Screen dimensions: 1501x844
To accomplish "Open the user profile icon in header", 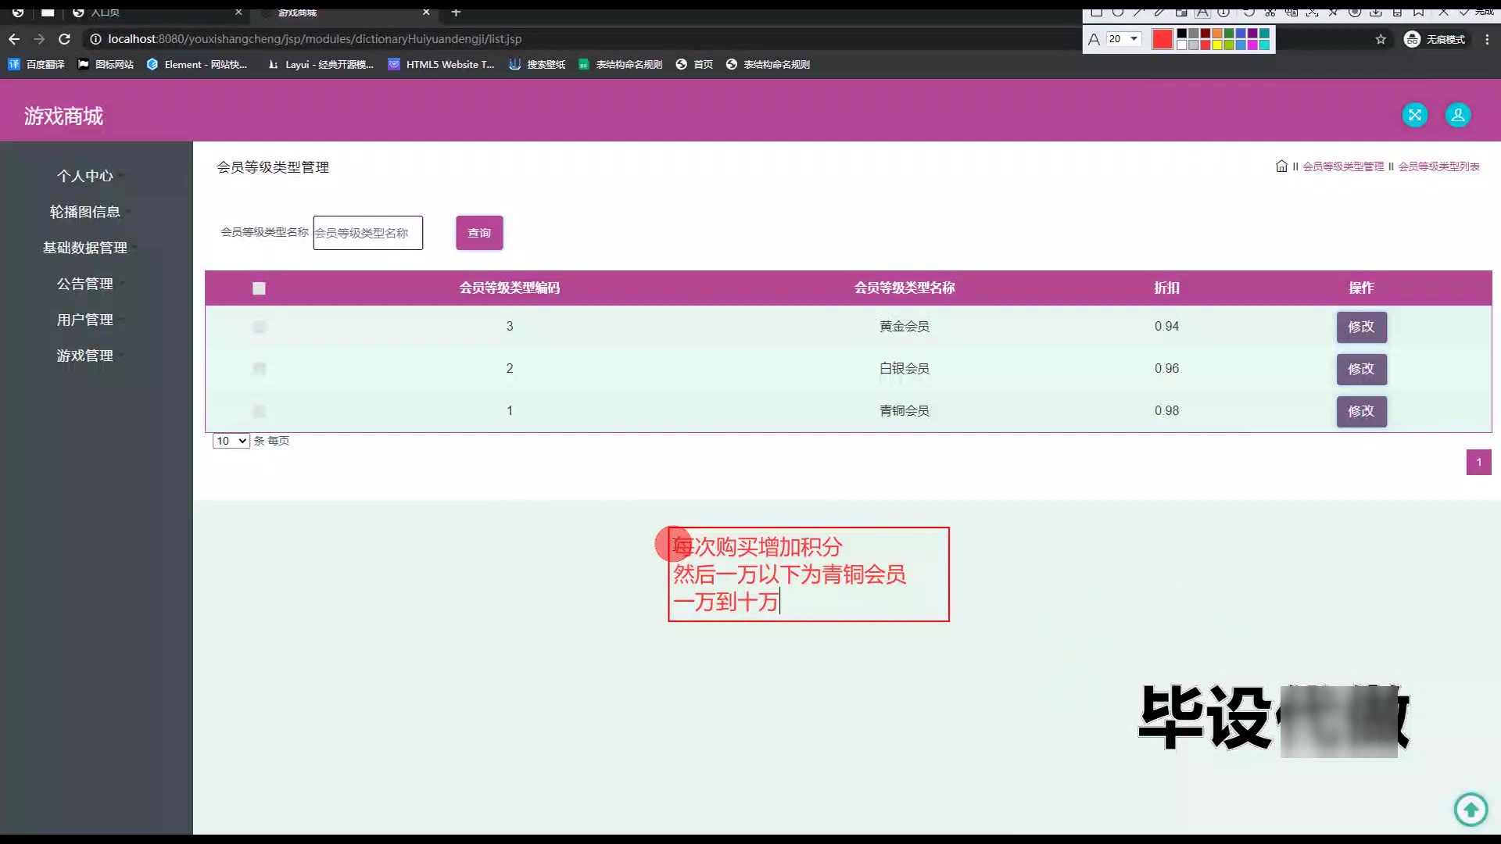I will [x=1457, y=116].
